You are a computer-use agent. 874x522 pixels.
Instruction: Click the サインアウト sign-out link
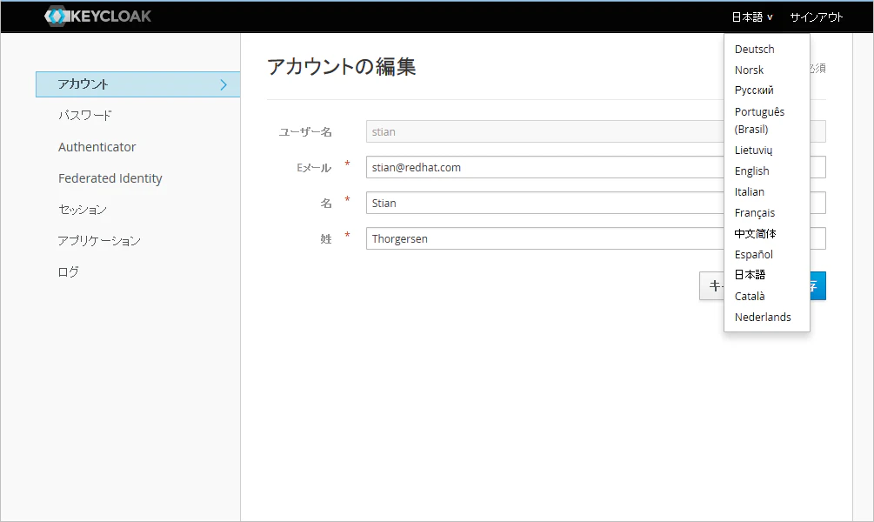816,17
